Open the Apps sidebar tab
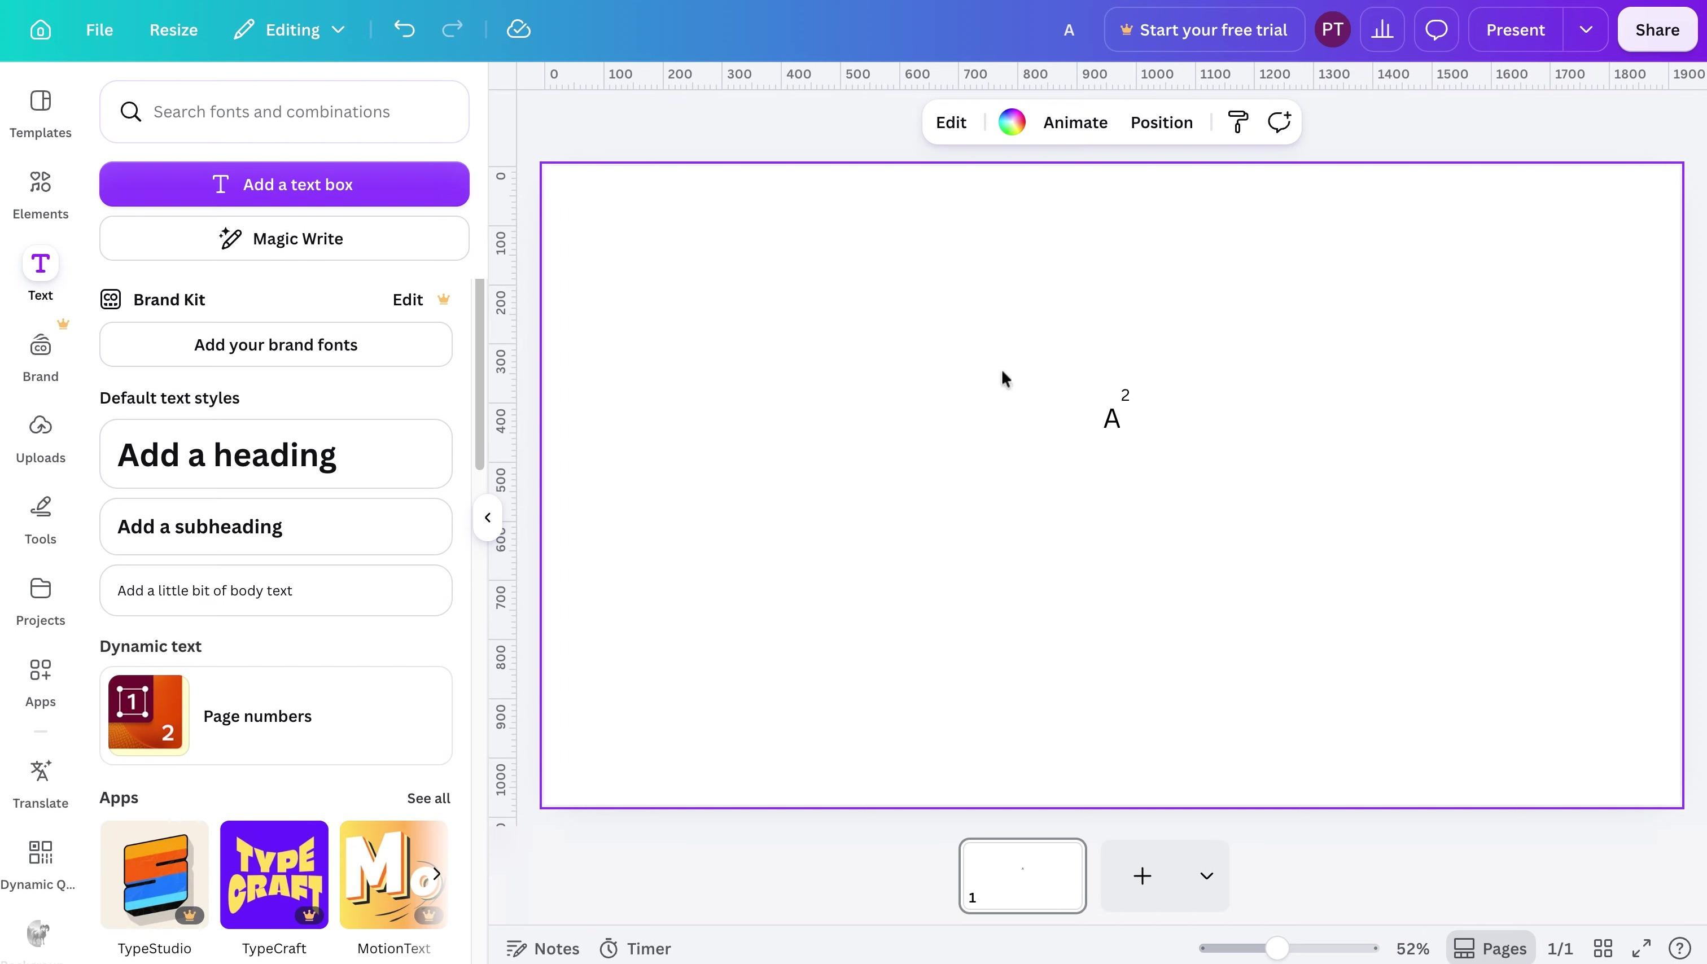Image resolution: width=1707 pixels, height=964 pixels. [x=41, y=683]
